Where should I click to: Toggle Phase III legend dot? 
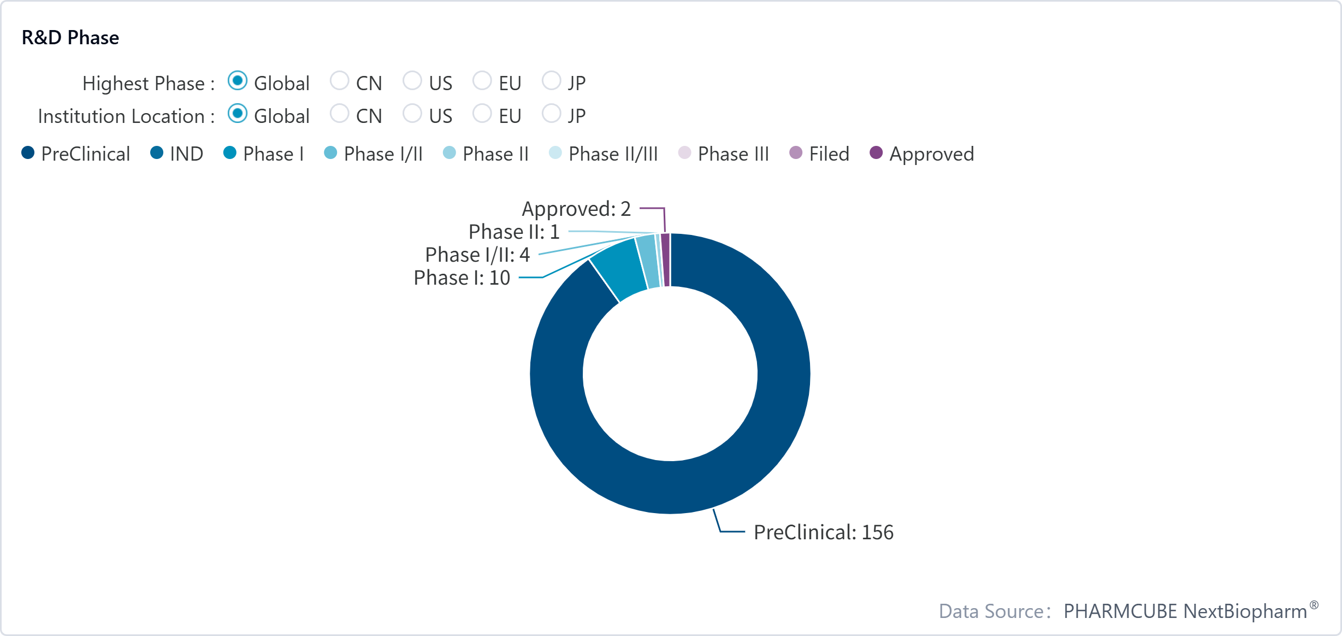[684, 153]
